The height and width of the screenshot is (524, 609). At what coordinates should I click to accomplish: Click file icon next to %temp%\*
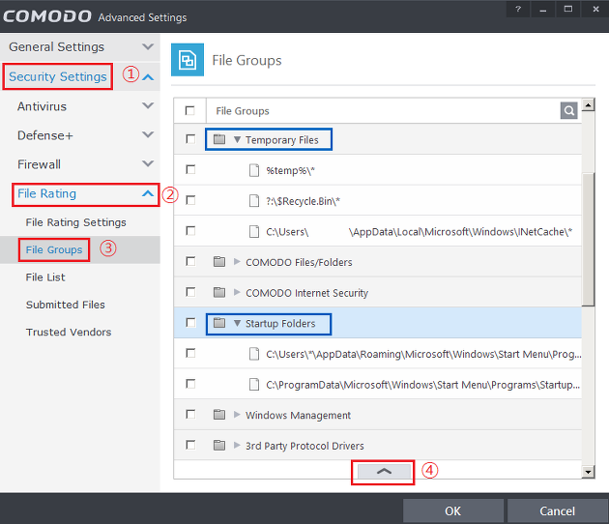(x=254, y=170)
